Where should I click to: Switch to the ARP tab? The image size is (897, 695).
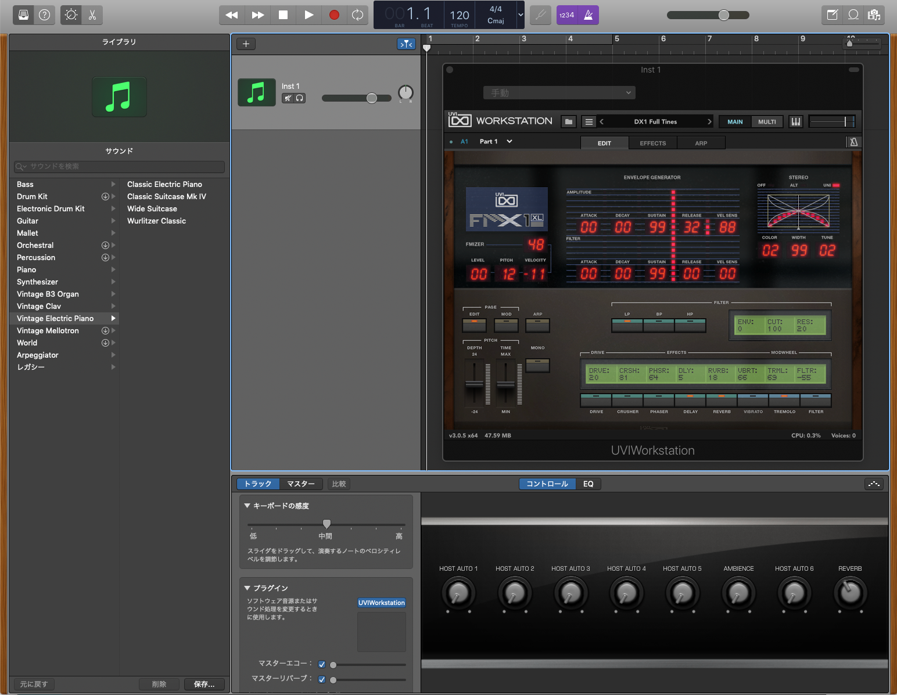click(x=701, y=143)
